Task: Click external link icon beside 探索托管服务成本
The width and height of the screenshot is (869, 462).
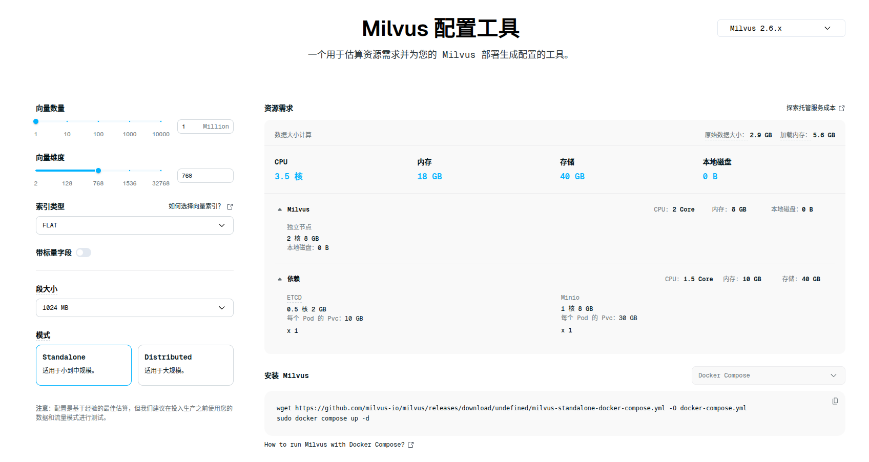Action: click(x=841, y=108)
